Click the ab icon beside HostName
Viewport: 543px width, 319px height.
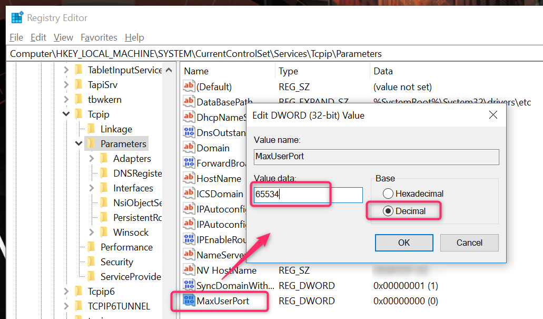click(x=189, y=179)
